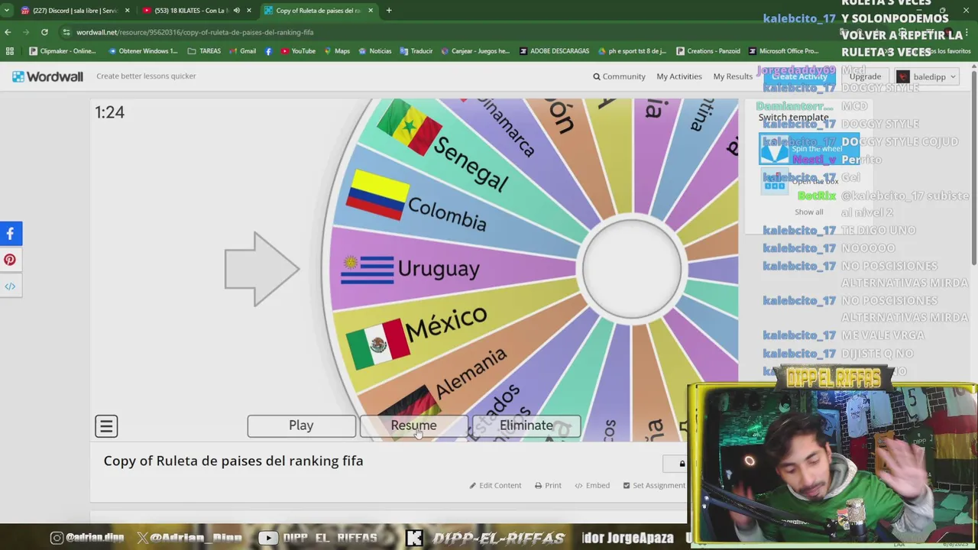Switch to the Discord sala libre tab
This screenshot has height=550, width=978.
[x=75, y=11]
